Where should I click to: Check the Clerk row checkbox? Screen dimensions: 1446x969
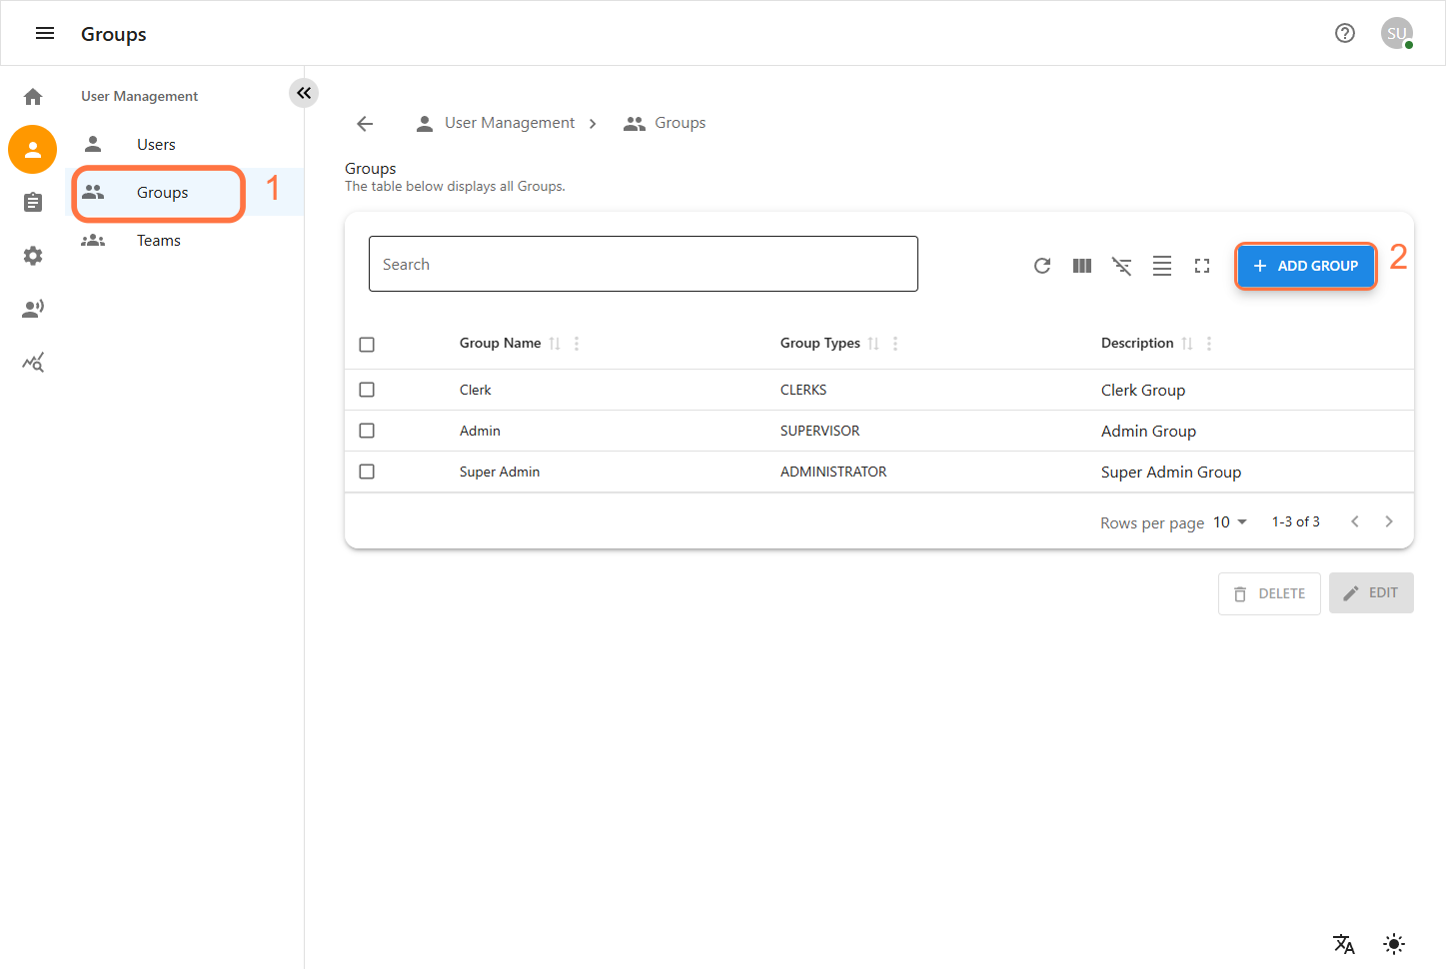[x=367, y=390]
